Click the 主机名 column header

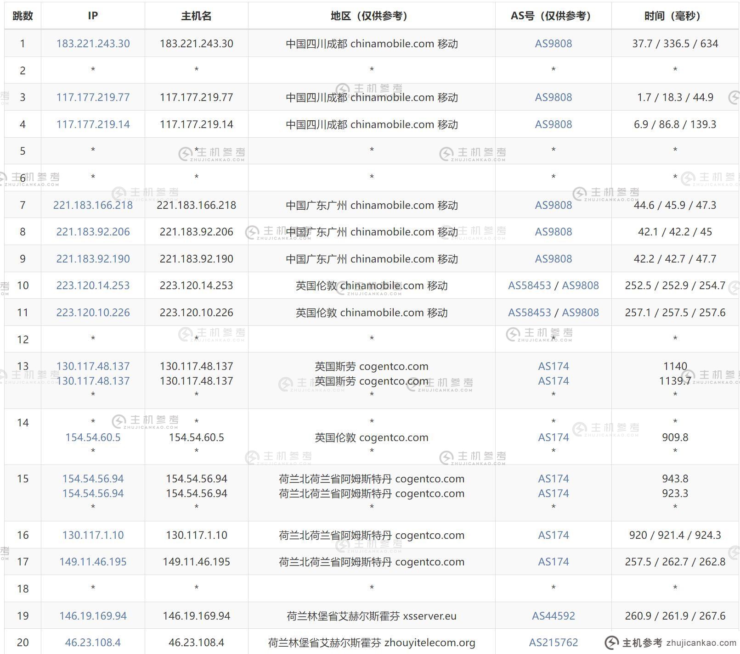coord(196,16)
